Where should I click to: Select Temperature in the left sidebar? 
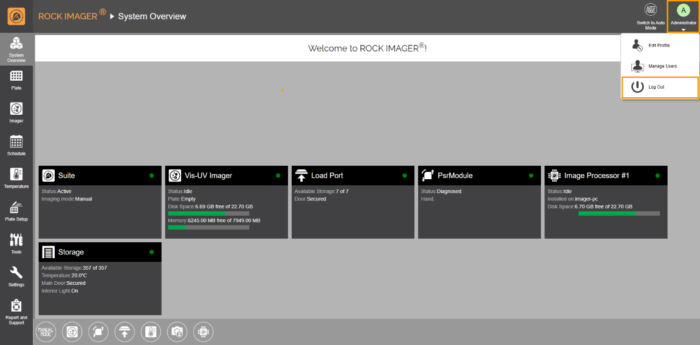coord(16,177)
